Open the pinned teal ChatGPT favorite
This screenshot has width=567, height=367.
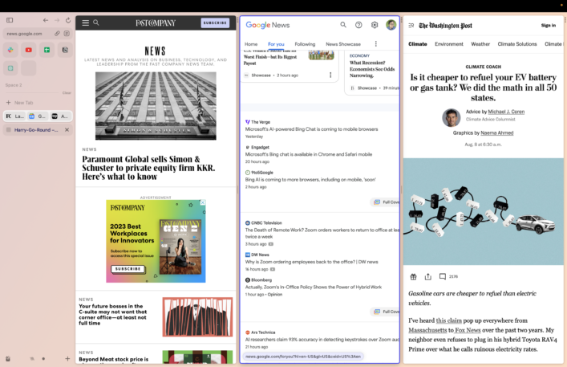(x=10, y=68)
